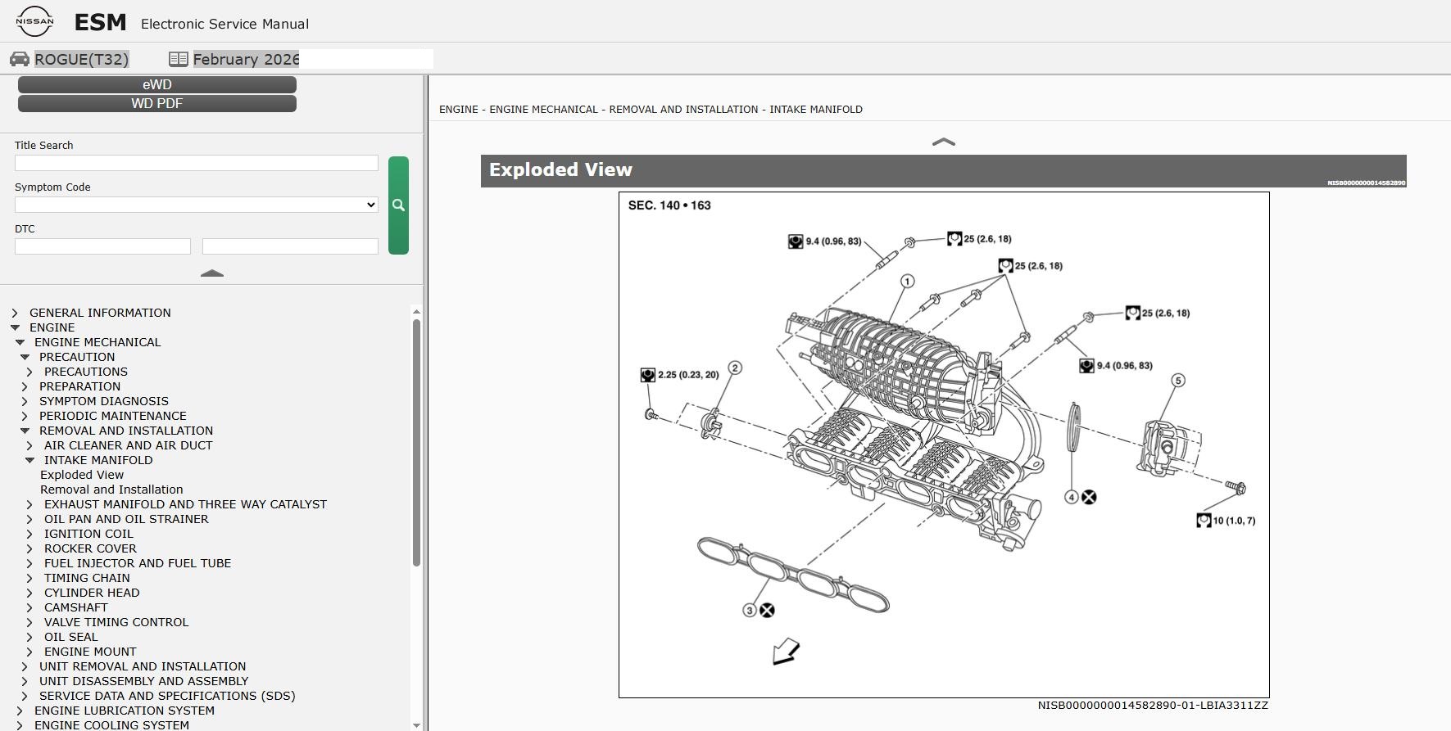The width and height of the screenshot is (1451, 731).
Task: Focus the first DTC input field
Action: [102, 246]
